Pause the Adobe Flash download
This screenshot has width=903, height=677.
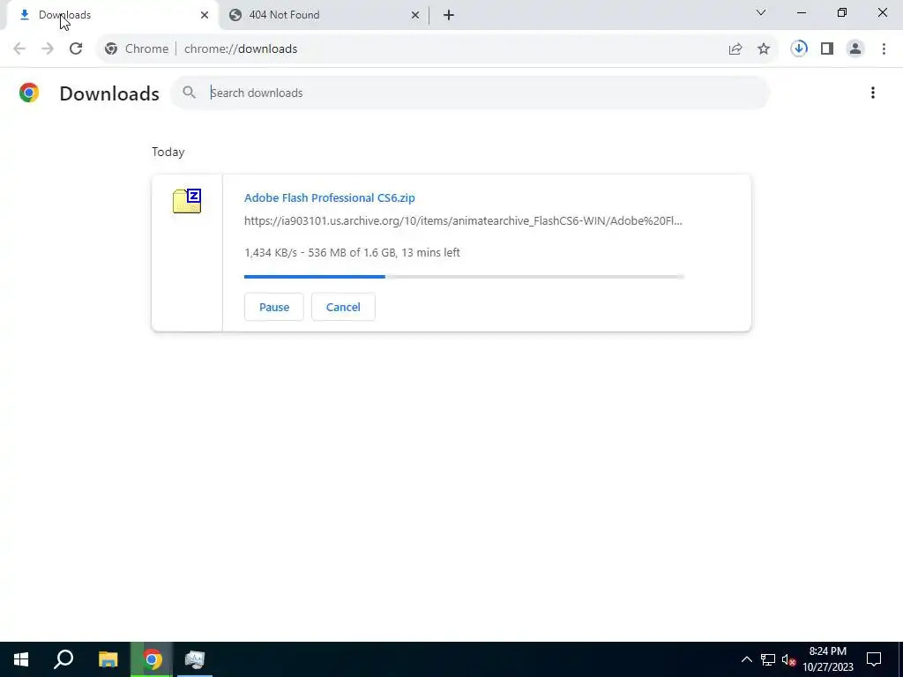[274, 307]
